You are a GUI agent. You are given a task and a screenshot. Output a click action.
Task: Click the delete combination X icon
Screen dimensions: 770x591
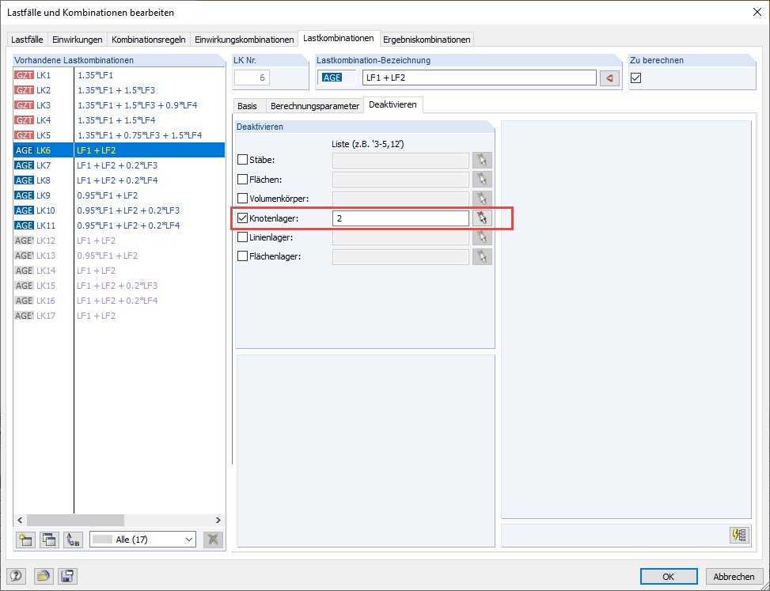click(213, 540)
